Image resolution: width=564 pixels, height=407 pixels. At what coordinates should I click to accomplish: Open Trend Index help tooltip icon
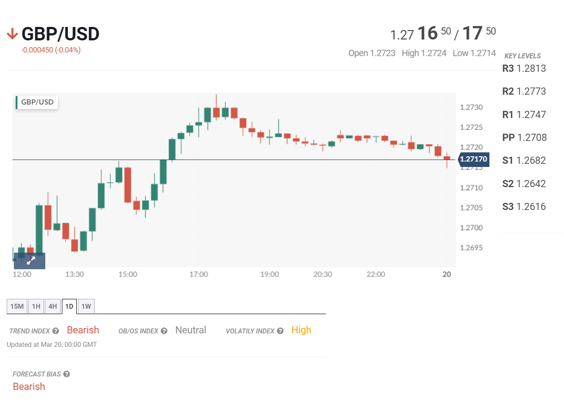pyautogui.click(x=56, y=331)
